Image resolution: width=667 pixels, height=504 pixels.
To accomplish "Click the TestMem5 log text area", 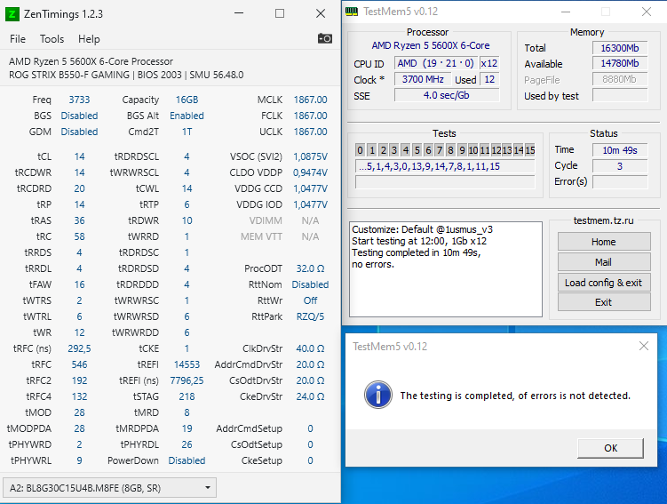I will point(446,269).
